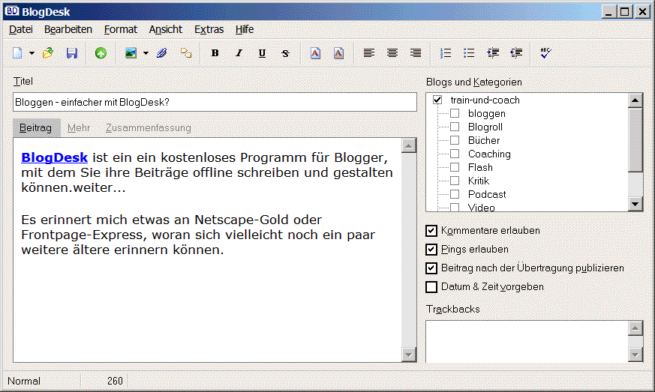The width and height of the screenshot is (655, 392).
Task: Open the Format menu
Action: tap(121, 30)
